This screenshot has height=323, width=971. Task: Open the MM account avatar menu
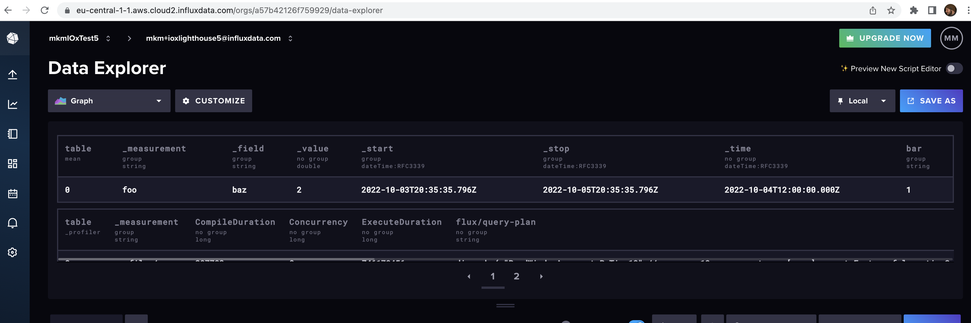coord(951,38)
